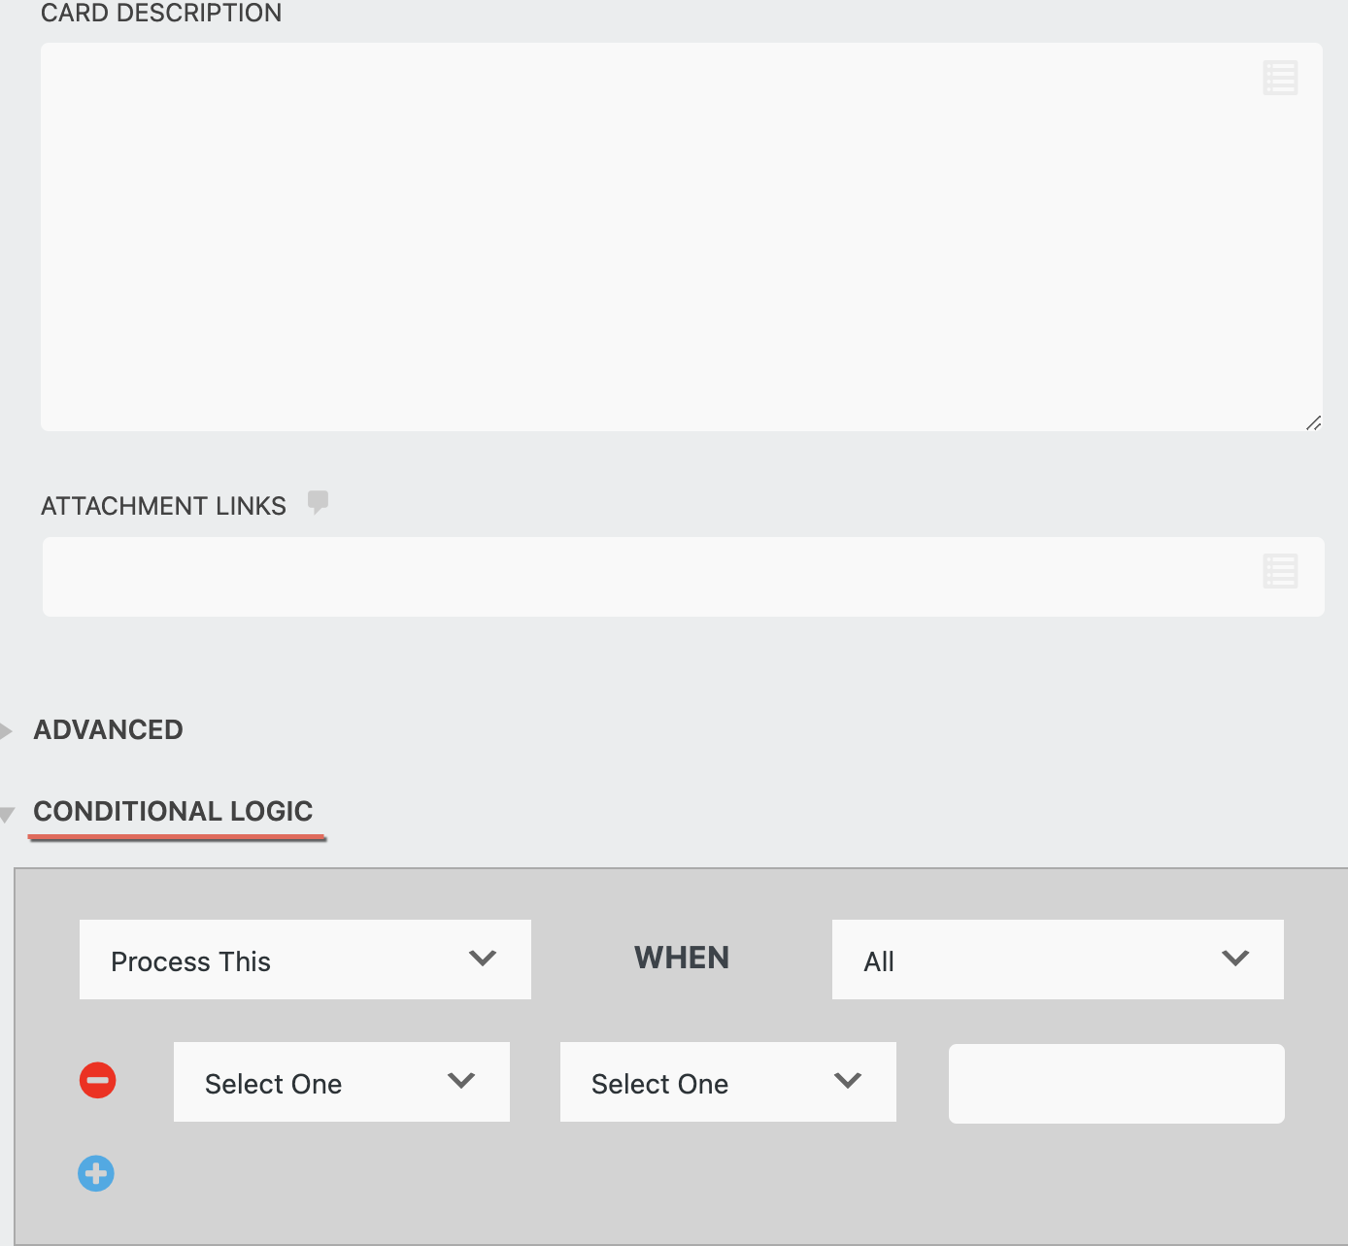Click the empty condition value field
Screen dimensions: 1348x1246
(1116, 1084)
